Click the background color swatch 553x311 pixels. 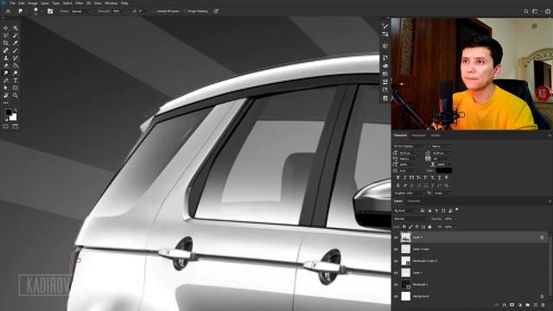[x=13, y=117]
